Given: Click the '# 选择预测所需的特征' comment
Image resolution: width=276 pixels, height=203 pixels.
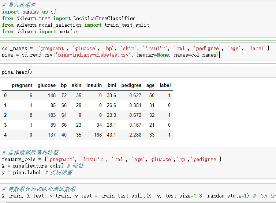Looking at the screenshot, I should pos(30,152).
